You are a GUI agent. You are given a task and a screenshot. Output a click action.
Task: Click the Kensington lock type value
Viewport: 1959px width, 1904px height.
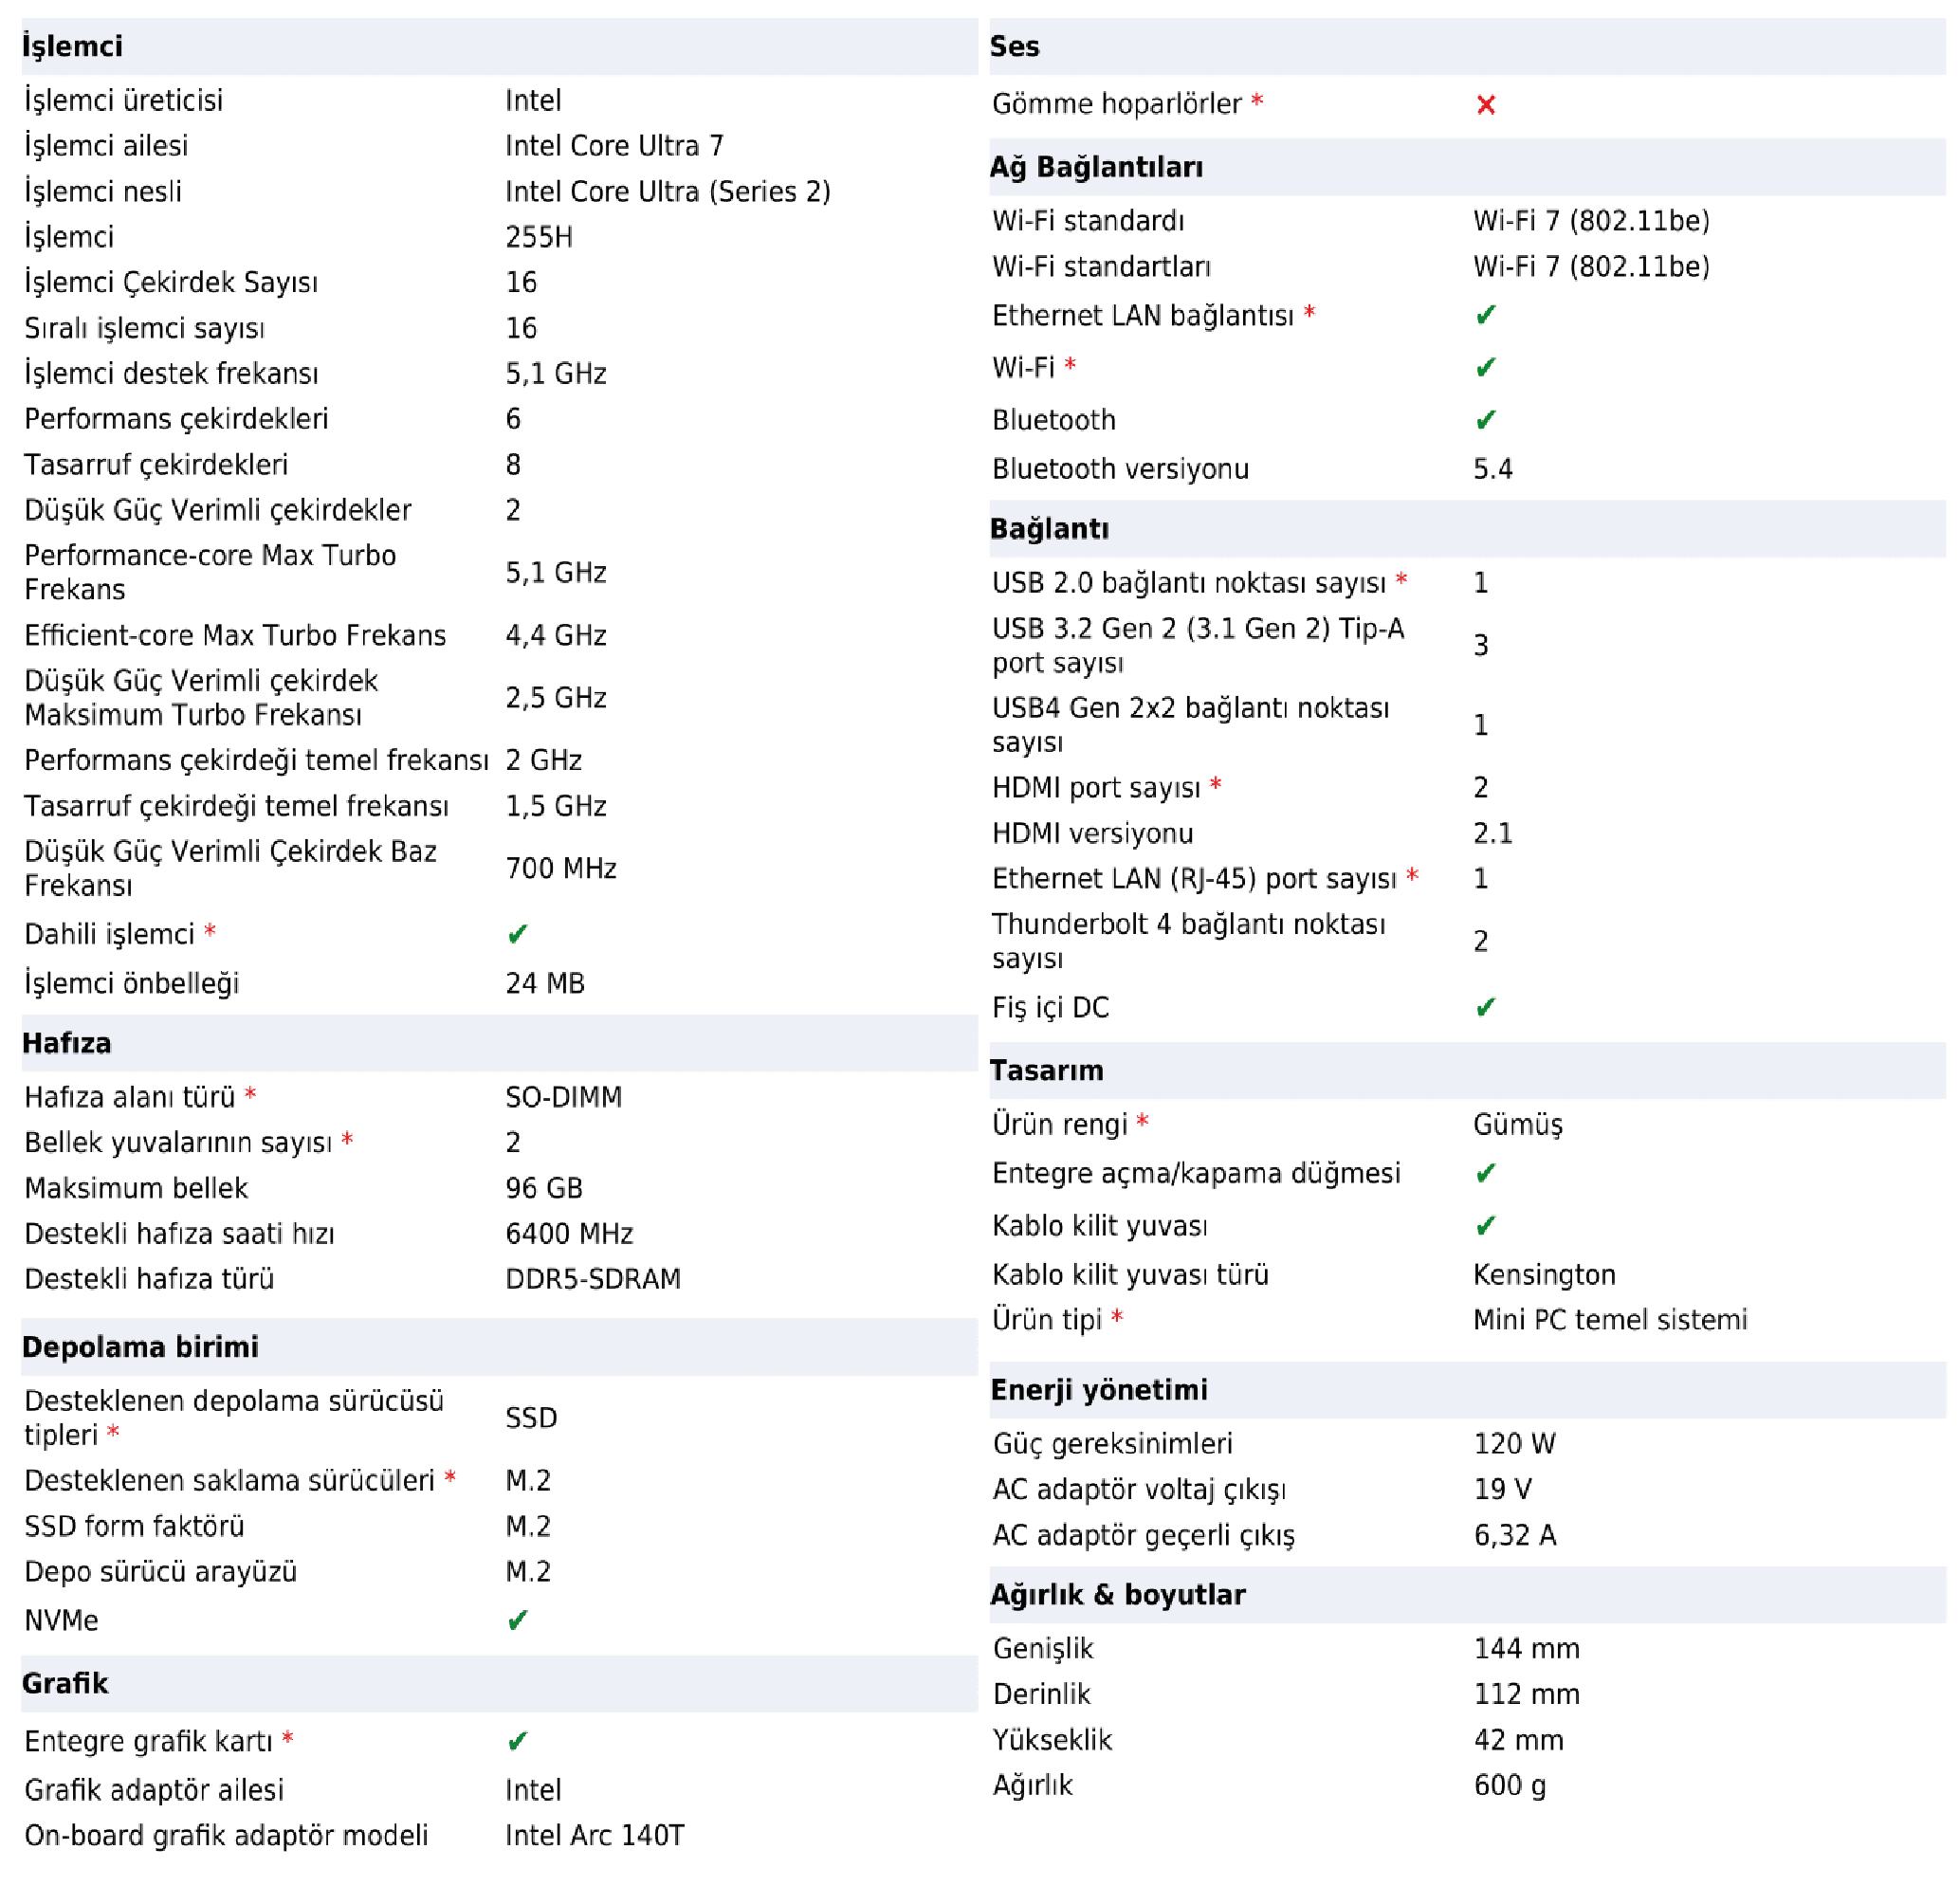[1544, 1274]
